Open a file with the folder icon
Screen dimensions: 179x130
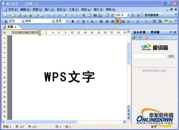(14, 15)
